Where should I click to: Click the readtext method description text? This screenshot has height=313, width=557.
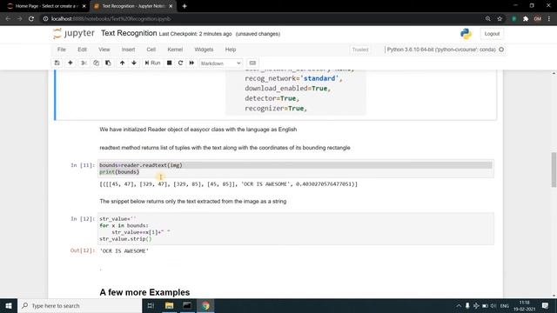225,148
